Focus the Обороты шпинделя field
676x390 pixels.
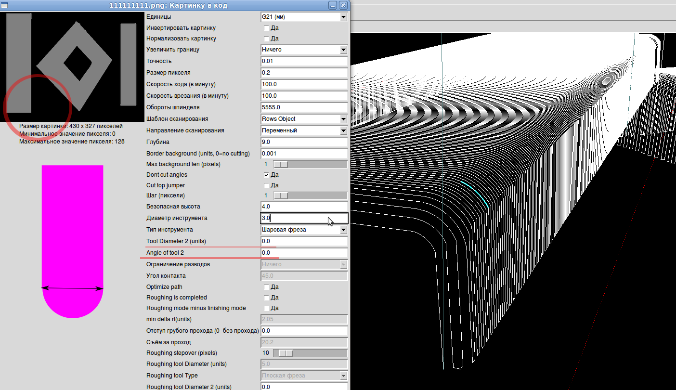pyautogui.click(x=304, y=107)
